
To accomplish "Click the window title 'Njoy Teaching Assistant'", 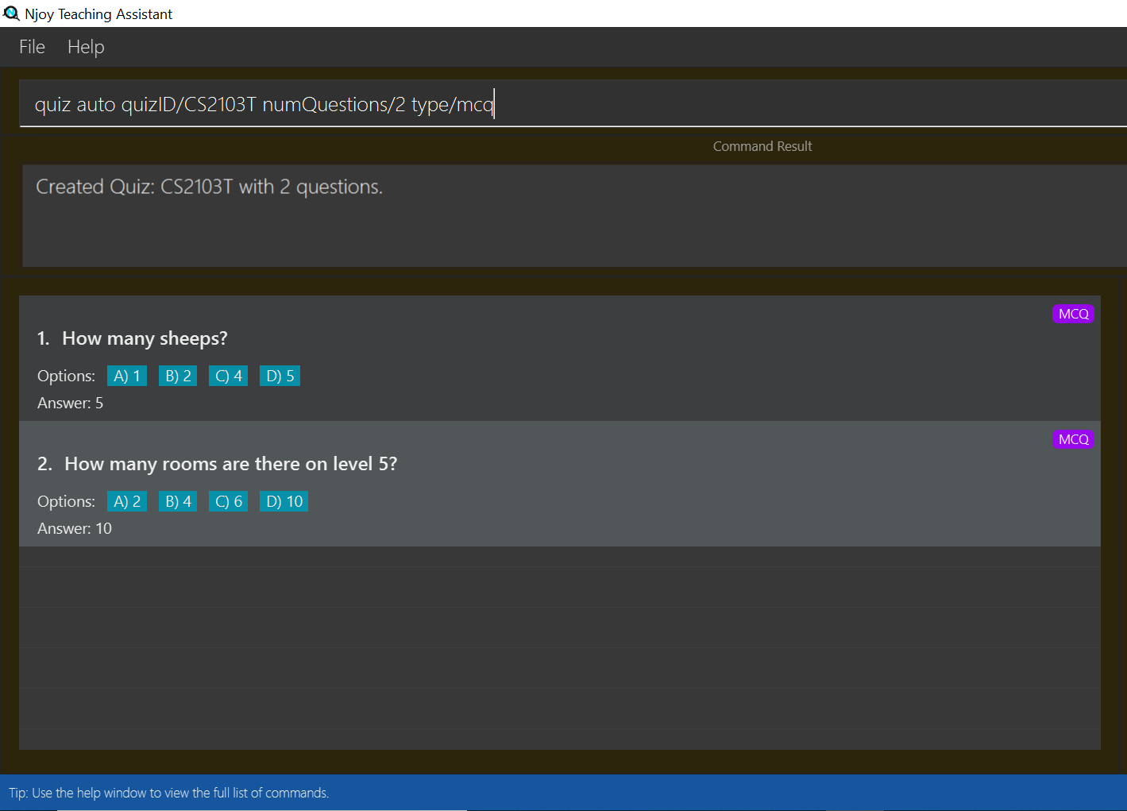I will click(x=98, y=14).
